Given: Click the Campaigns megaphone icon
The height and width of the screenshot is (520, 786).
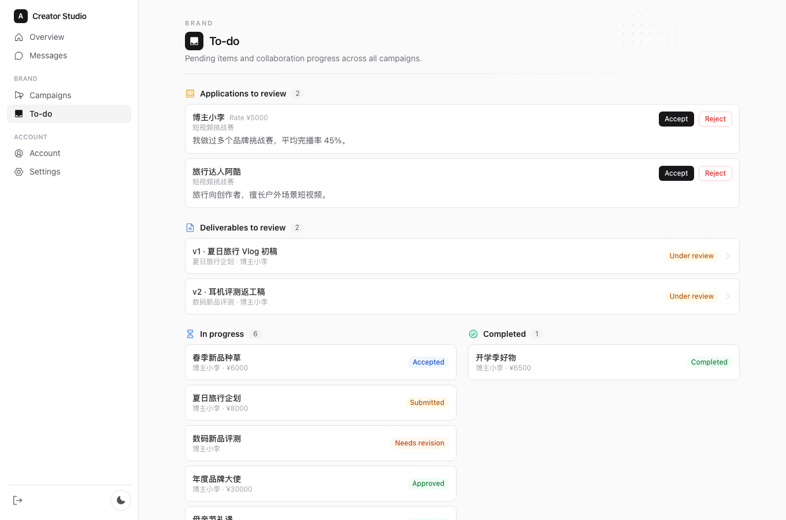Looking at the screenshot, I should (18, 95).
